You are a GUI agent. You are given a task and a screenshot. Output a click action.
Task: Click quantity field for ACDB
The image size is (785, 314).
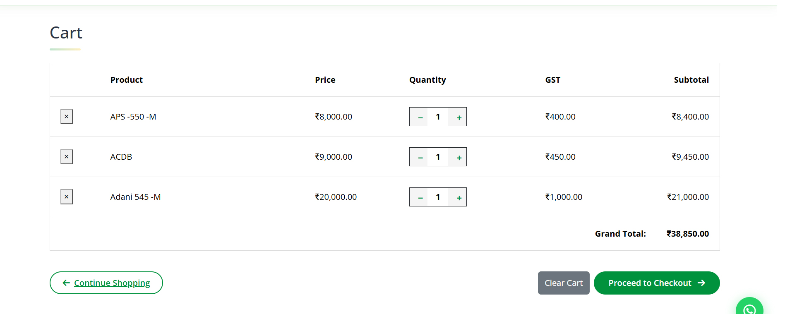(x=438, y=157)
